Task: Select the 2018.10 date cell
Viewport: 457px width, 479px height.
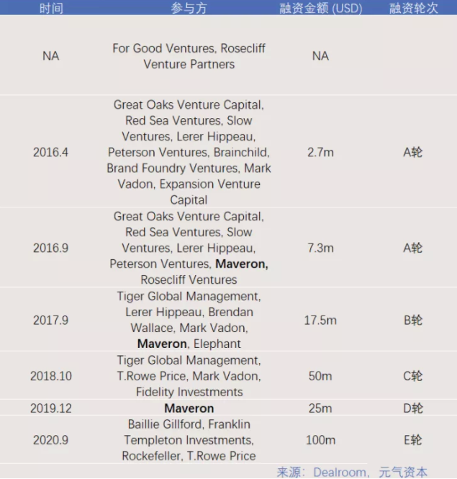Action: pyautogui.click(x=50, y=376)
